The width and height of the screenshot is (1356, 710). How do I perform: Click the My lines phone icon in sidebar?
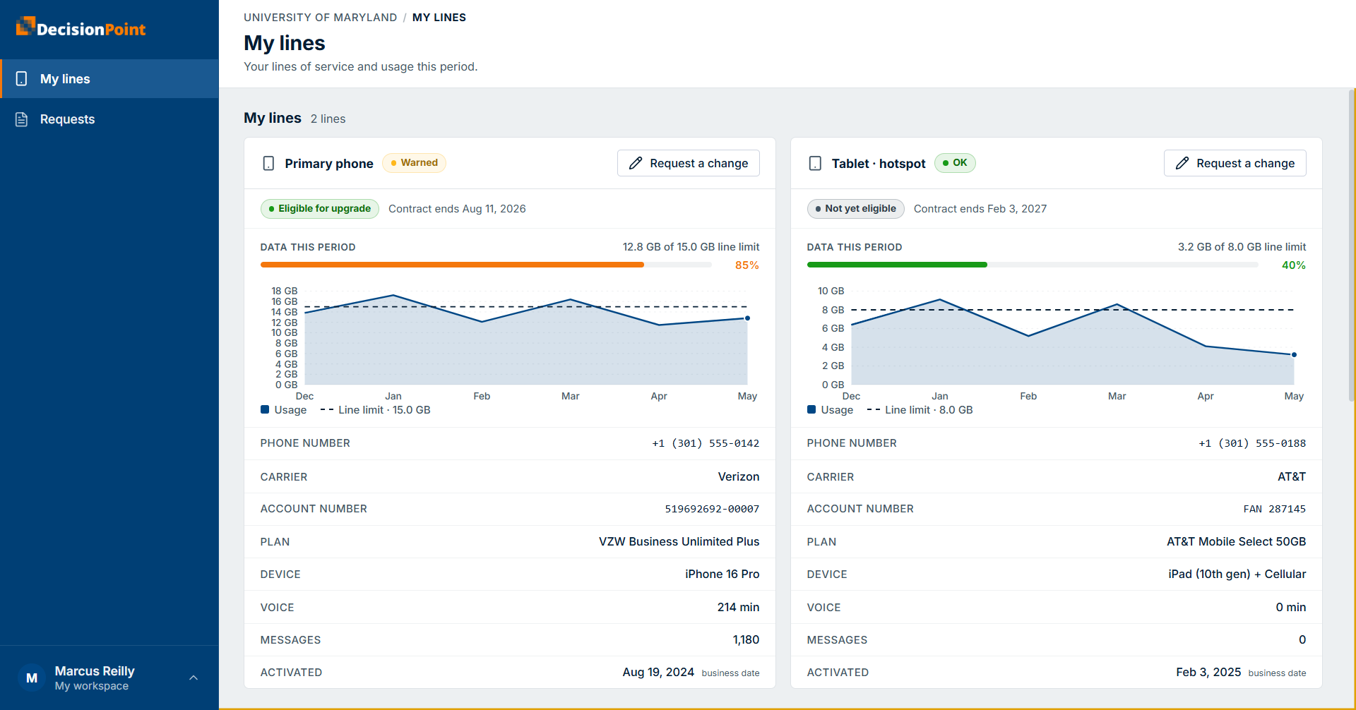tap(22, 78)
